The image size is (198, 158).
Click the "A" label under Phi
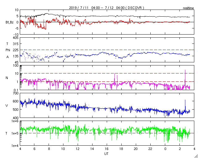click(x=7, y=57)
